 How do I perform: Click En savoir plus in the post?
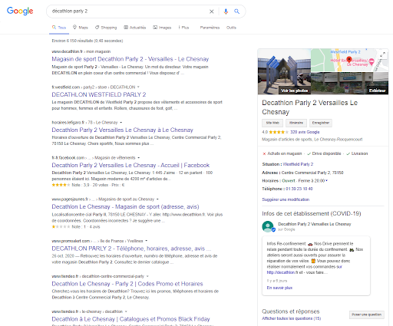pyautogui.click(x=279, y=288)
